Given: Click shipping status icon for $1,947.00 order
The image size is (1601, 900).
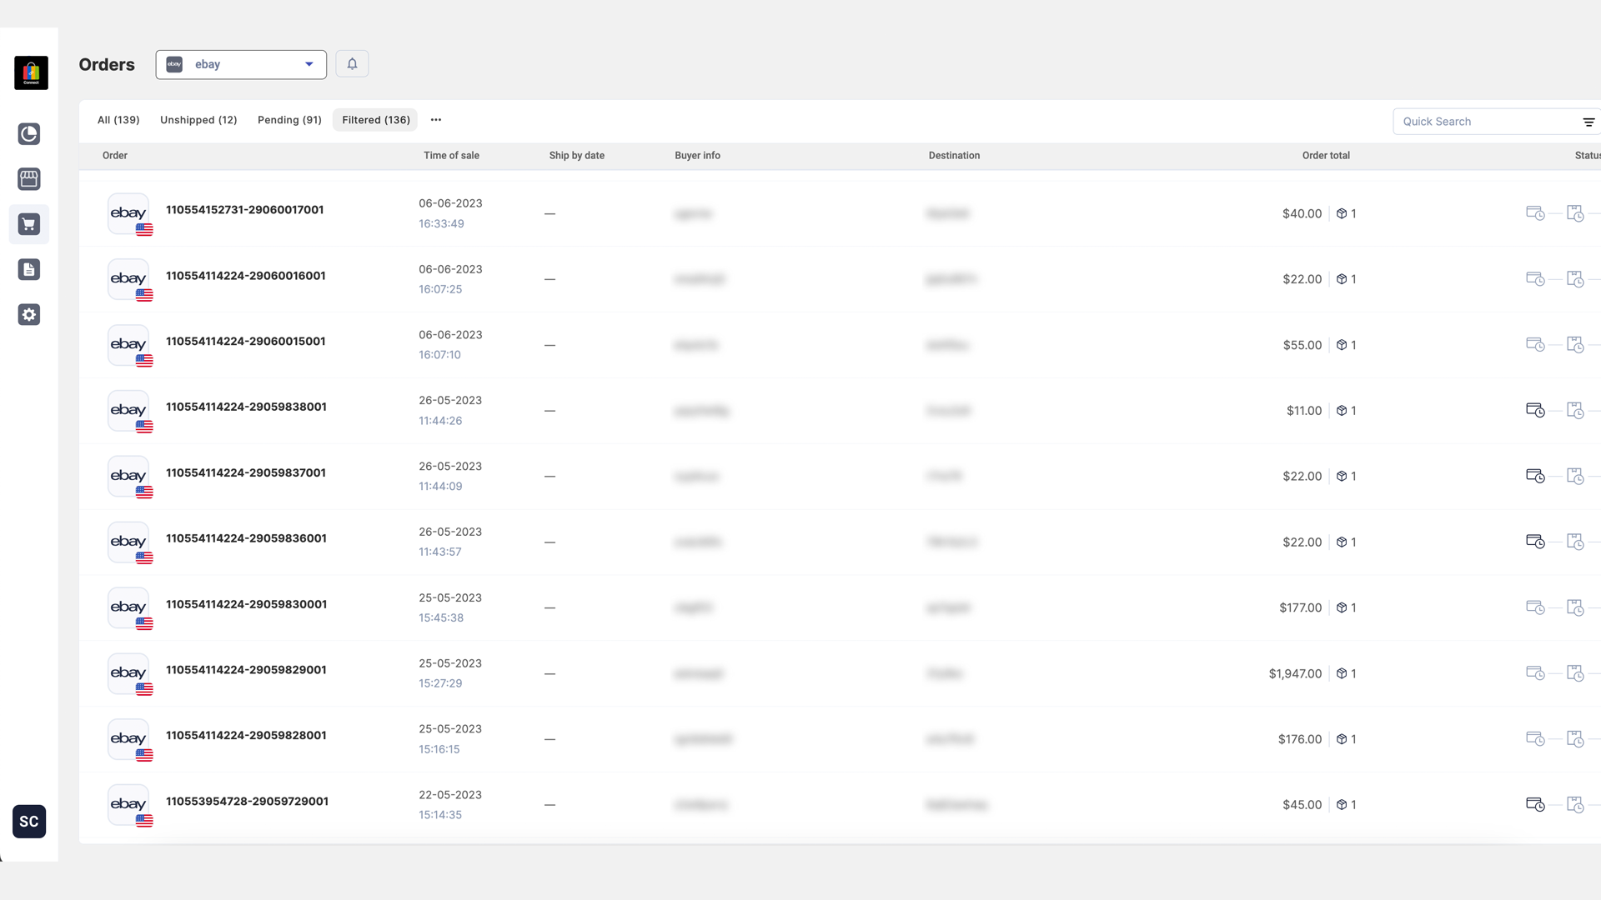Looking at the screenshot, I should tap(1574, 673).
